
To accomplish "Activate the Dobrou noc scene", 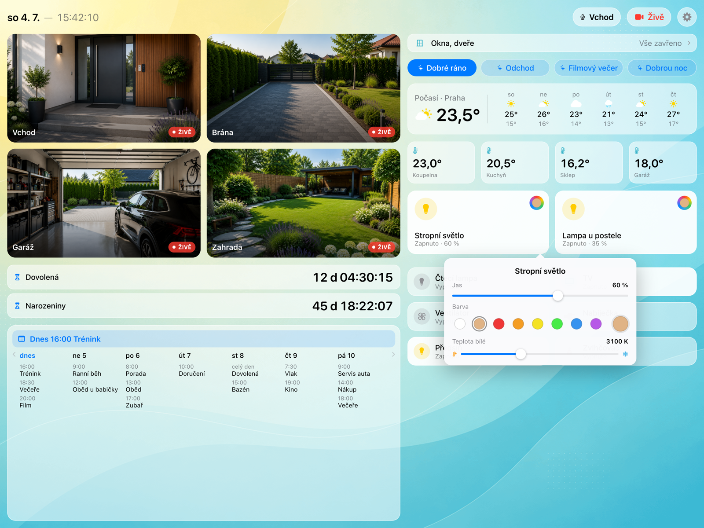I will click(x=662, y=68).
